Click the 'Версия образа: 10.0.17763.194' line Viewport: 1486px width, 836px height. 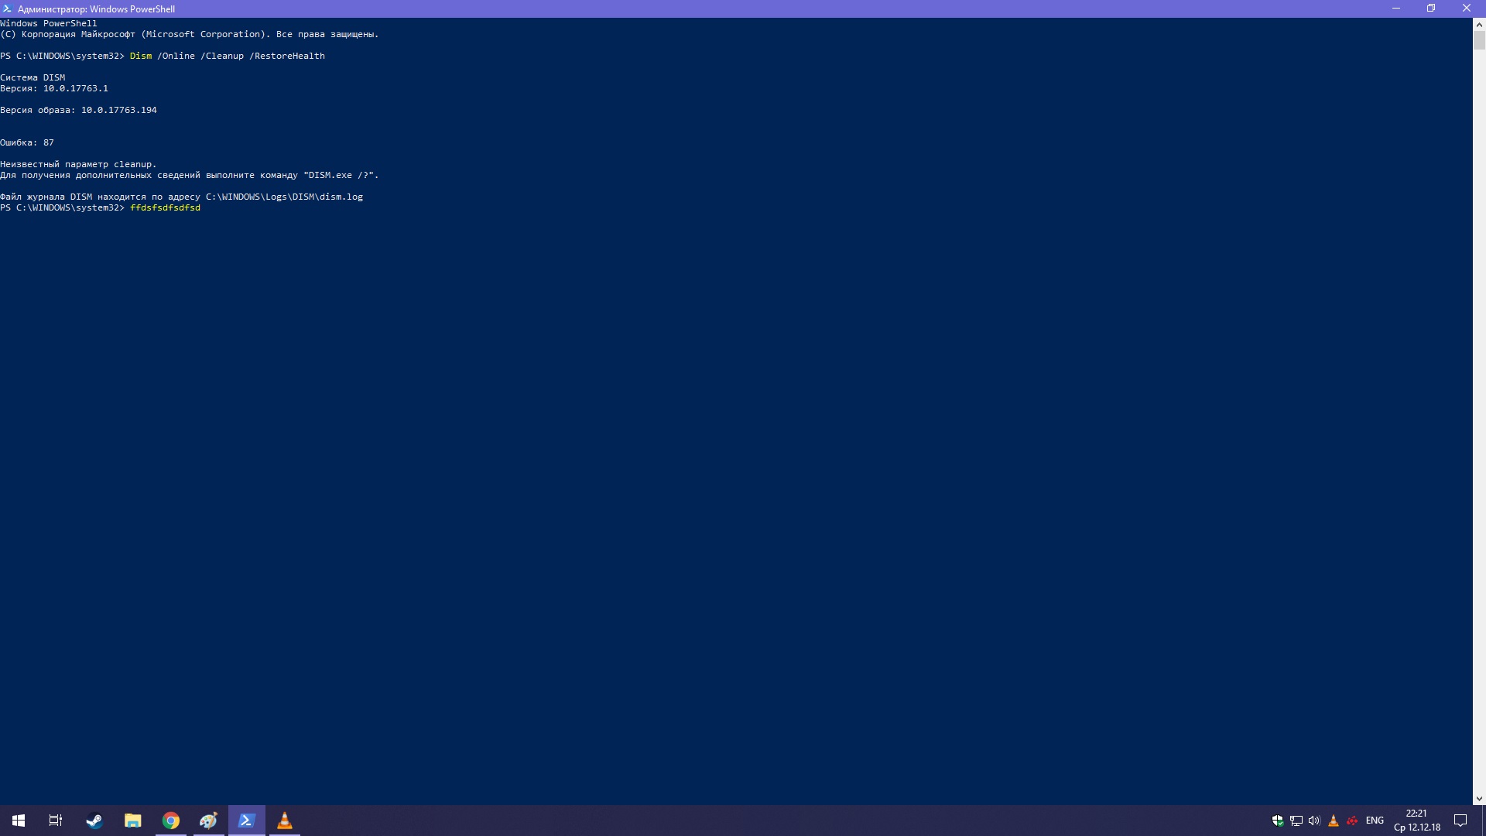coord(78,110)
